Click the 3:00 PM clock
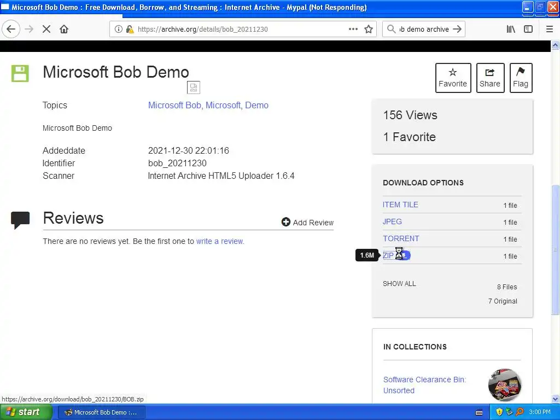 [540, 412]
